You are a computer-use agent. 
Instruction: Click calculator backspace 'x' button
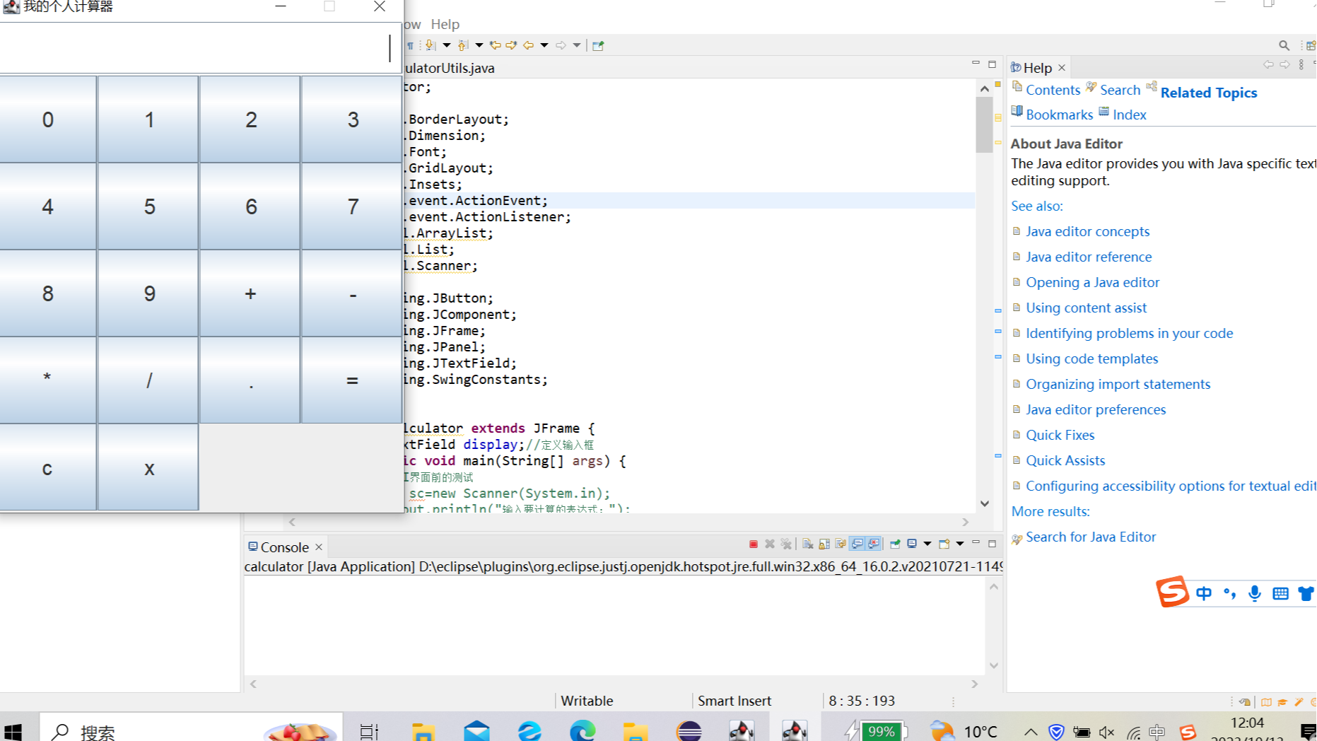click(148, 467)
